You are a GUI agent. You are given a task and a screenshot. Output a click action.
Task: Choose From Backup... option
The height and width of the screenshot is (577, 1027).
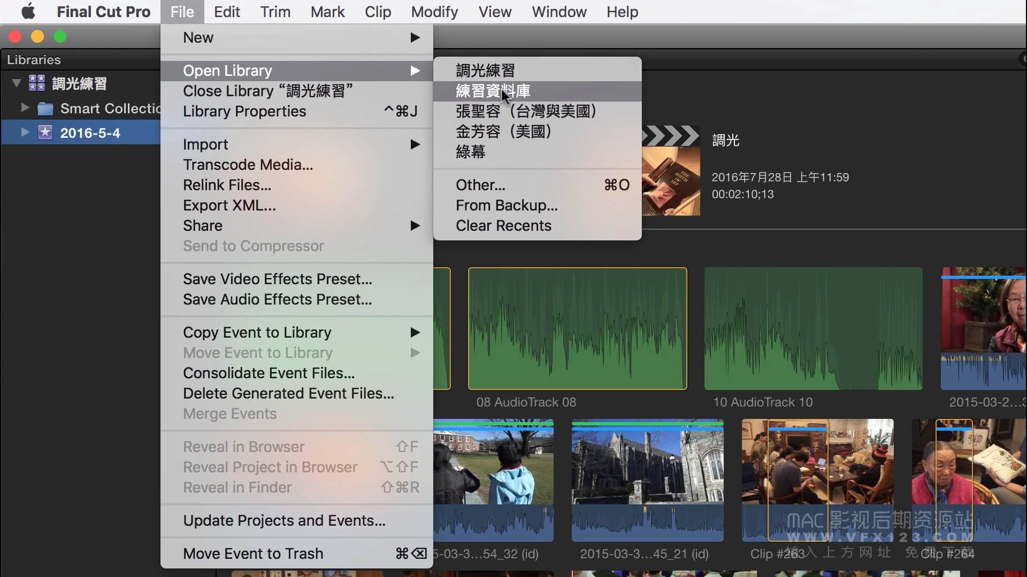[x=538, y=205]
